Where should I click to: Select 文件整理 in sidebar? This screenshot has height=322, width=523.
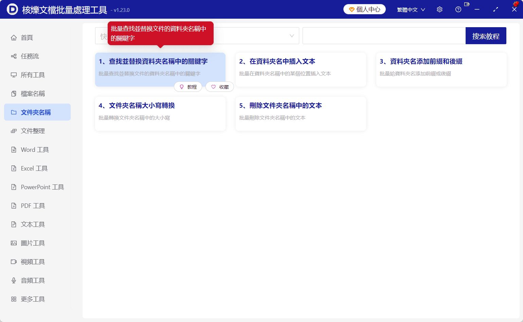coord(37,131)
